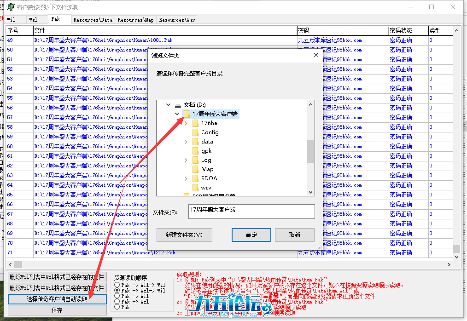
Task: Click the app icon in the title bar
Action: pos(11,6)
